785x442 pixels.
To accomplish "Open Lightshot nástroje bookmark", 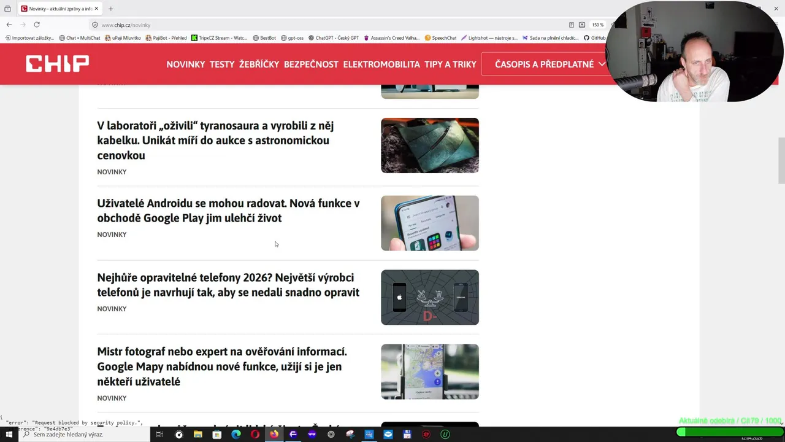I will [x=489, y=38].
